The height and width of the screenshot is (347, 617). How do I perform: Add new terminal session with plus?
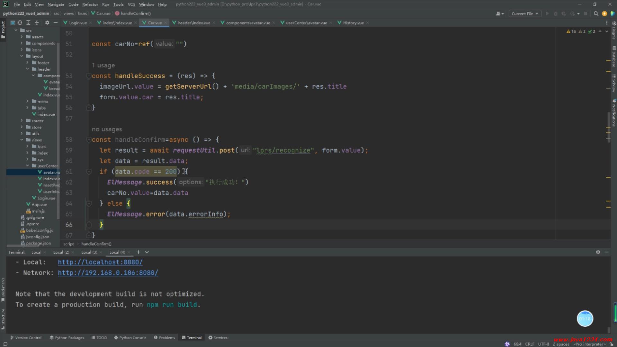tap(139, 252)
